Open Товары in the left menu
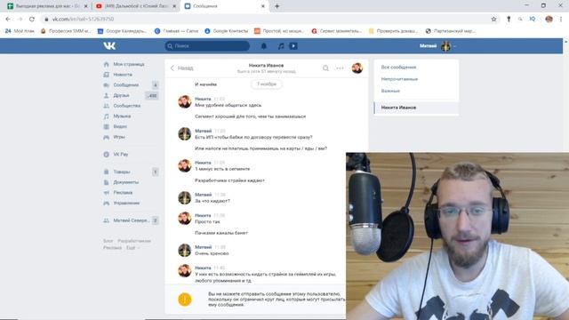Screen dimensions: 569x320 pos(122,172)
